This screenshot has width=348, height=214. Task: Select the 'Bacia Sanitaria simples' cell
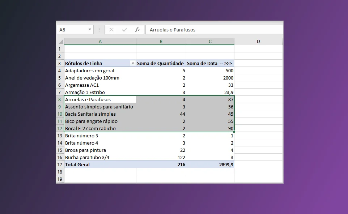point(100,114)
